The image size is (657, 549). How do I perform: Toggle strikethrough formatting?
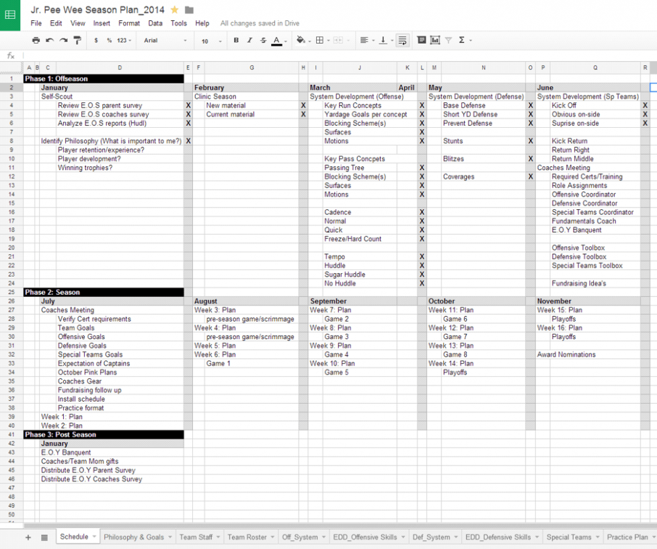point(263,40)
